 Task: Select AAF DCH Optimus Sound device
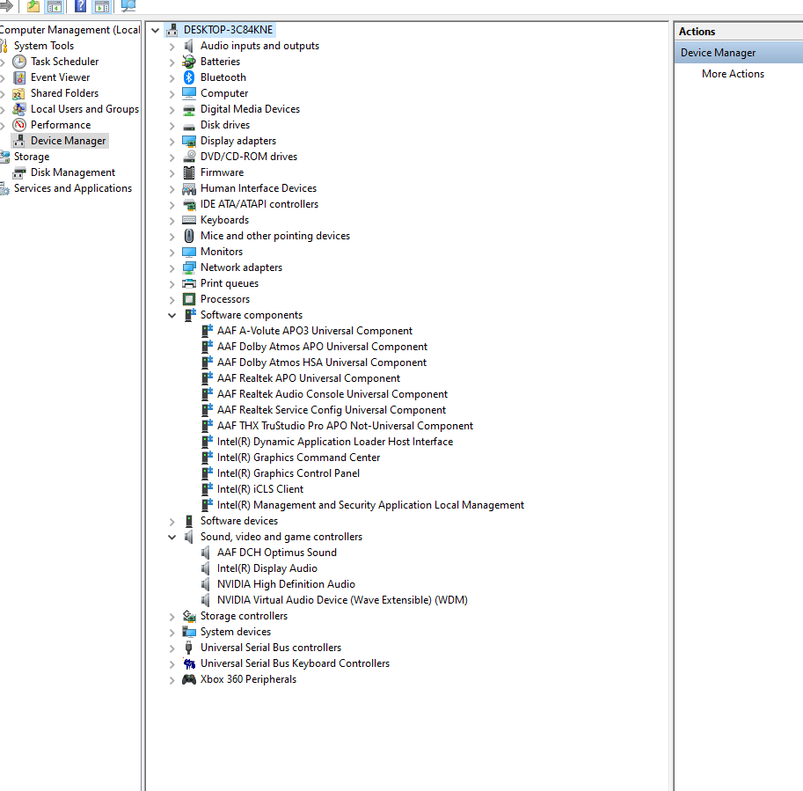point(277,553)
